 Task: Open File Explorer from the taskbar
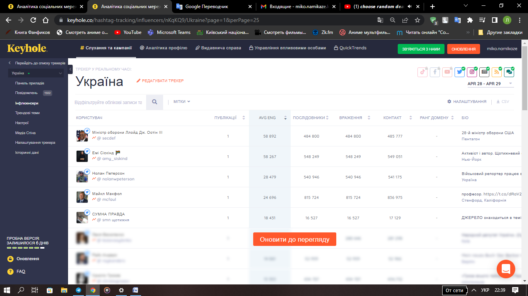pos(64,290)
